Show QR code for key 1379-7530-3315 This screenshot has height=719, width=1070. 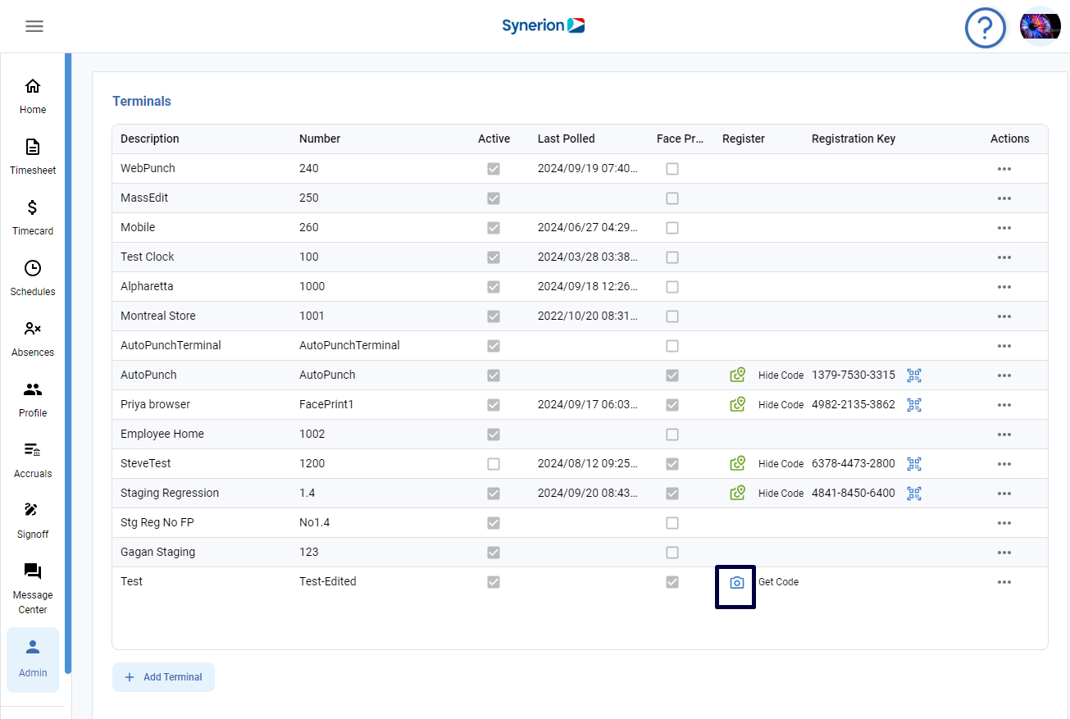[914, 375]
